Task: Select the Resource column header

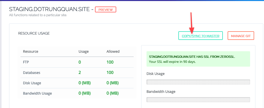Action: click(x=31, y=51)
